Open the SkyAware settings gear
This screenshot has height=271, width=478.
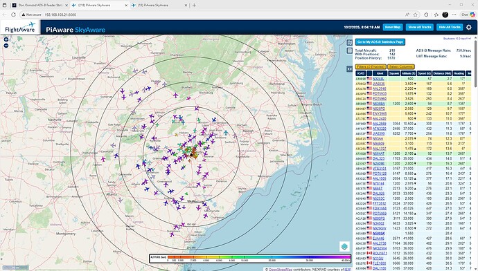(468, 27)
